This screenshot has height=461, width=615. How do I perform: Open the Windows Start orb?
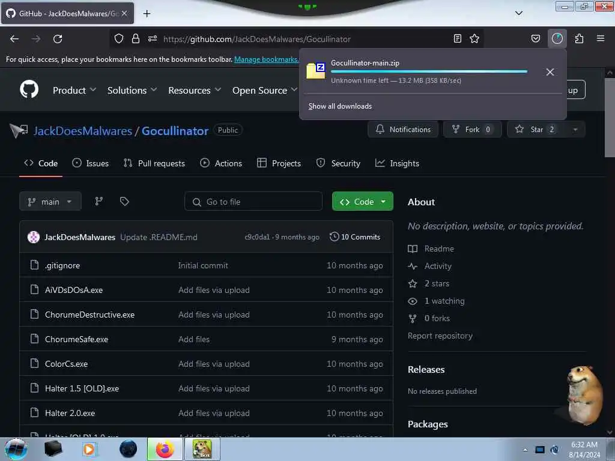pyautogui.click(x=16, y=449)
